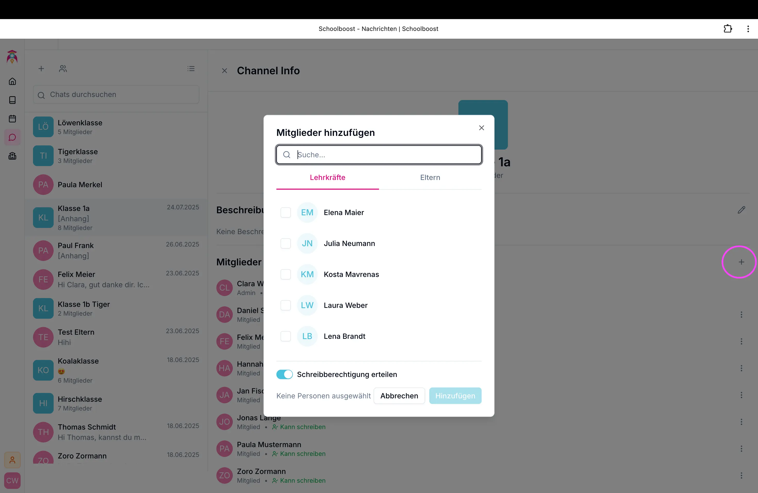This screenshot has width=758, height=493.
Task: Open the browser three-dot menu
Action: pyautogui.click(x=748, y=29)
